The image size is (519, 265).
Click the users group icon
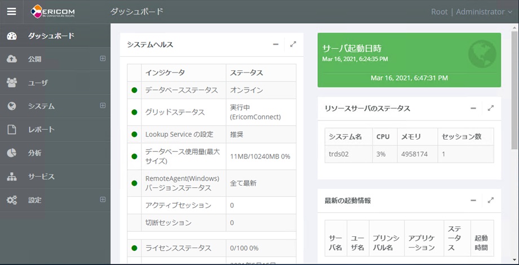12,83
